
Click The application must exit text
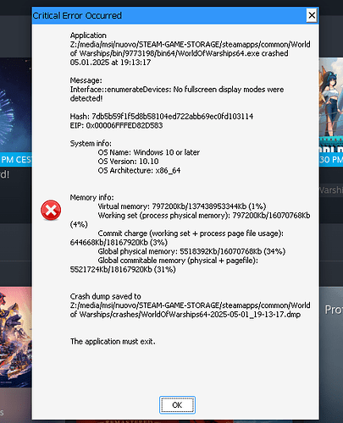(x=113, y=342)
